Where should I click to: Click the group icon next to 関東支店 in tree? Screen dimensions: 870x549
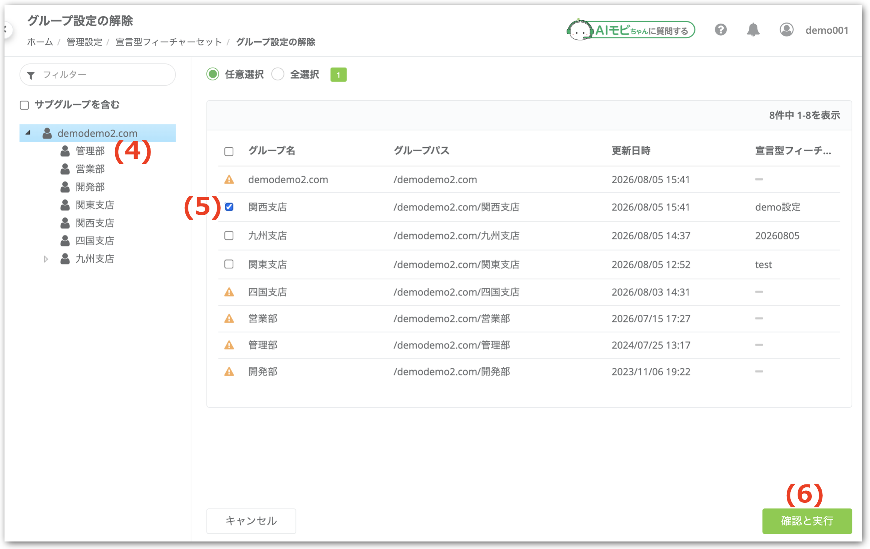(65, 205)
